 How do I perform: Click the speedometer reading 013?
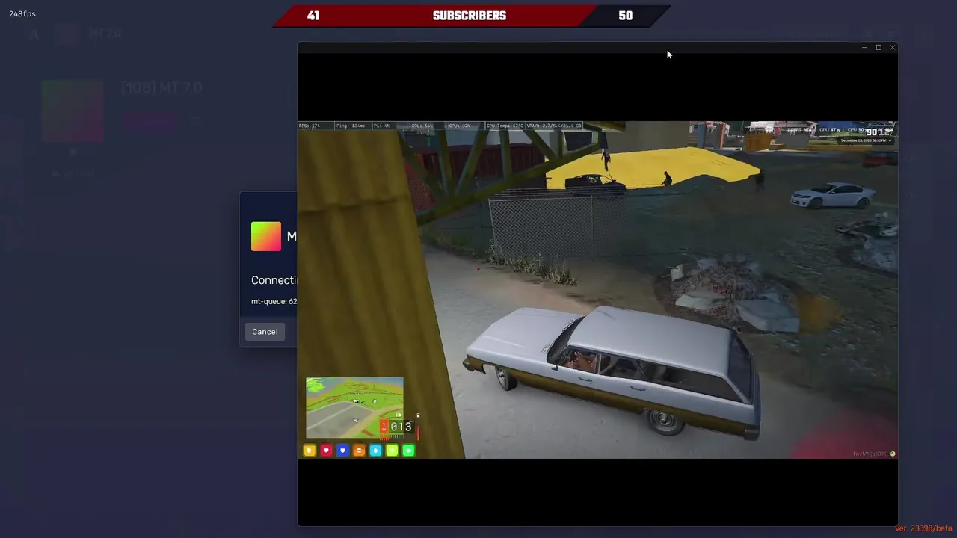click(x=401, y=427)
